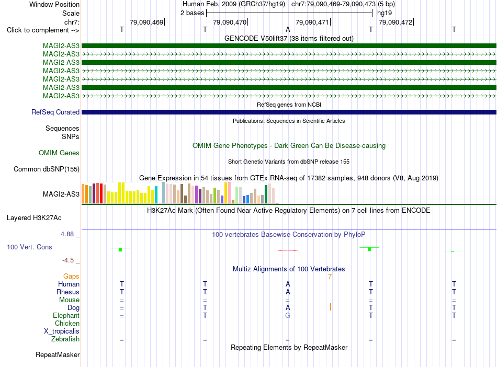Click the dark blue RefSeq Curated bar
The width and height of the screenshot is (497, 367).
289,112
